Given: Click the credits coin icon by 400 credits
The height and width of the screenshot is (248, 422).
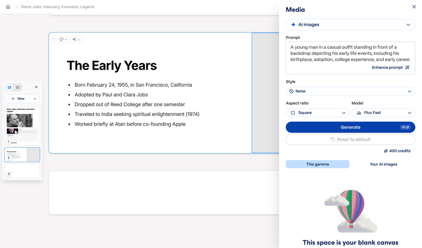Looking at the screenshot, I should [x=386, y=151].
